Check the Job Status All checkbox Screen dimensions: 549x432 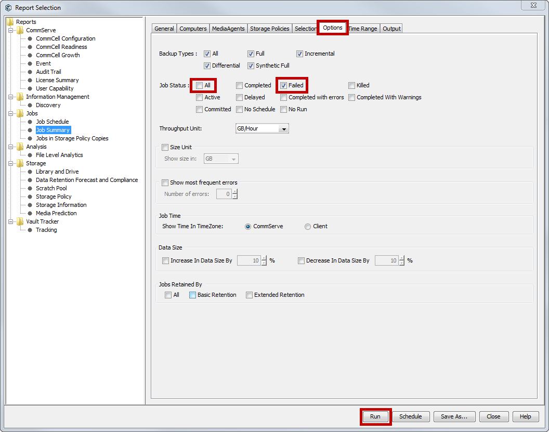click(200, 86)
